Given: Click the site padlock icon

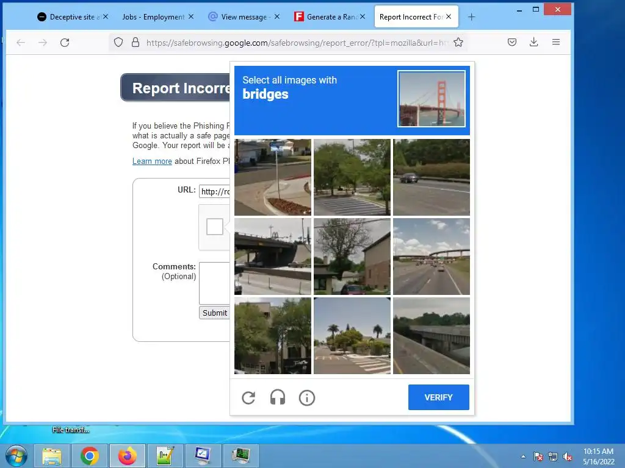Looking at the screenshot, I should [x=135, y=42].
